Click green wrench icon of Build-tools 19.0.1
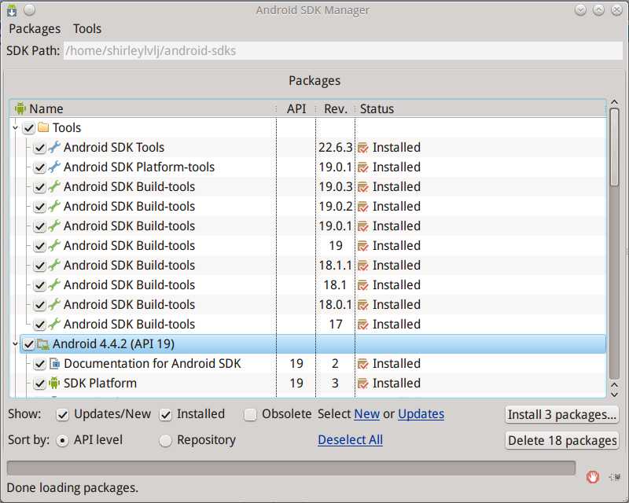Viewport: 629px width, 503px height. click(54, 226)
